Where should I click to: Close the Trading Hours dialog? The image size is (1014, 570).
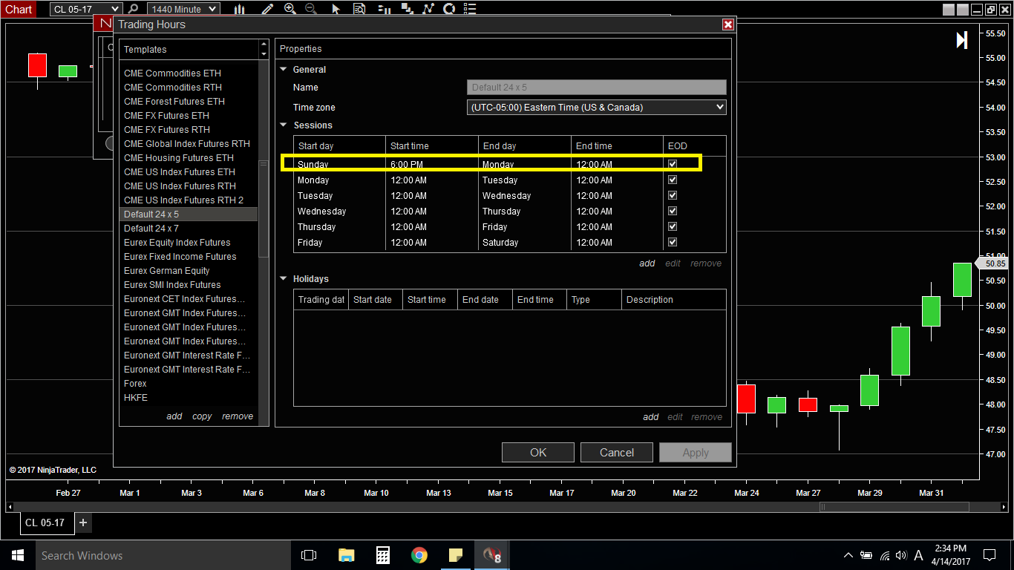tap(727, 24)
